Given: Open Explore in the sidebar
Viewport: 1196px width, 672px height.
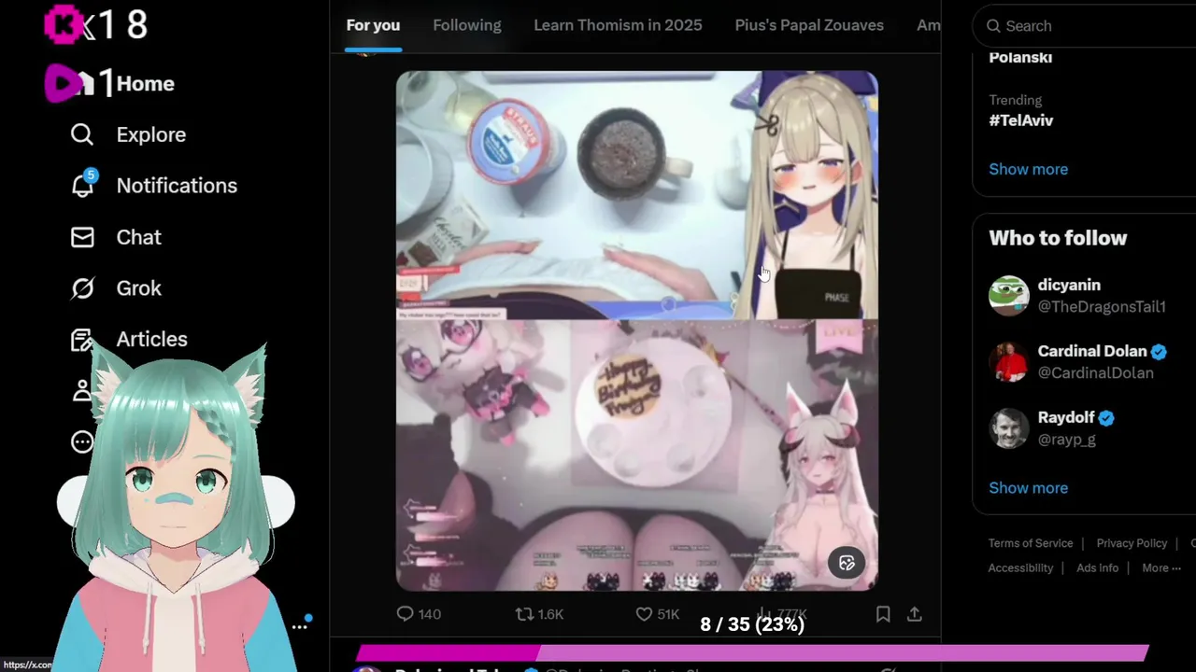Looking at the screenshot, I should (x=151, y=134).
